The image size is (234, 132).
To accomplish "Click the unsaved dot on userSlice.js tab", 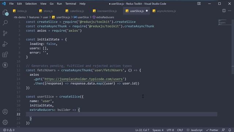I will pos(147,11).
